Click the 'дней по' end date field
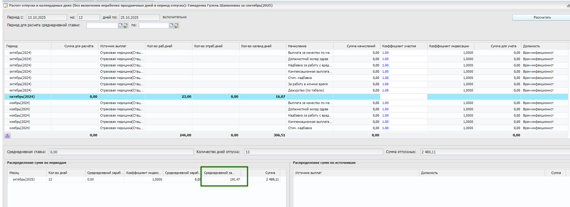 139,17
